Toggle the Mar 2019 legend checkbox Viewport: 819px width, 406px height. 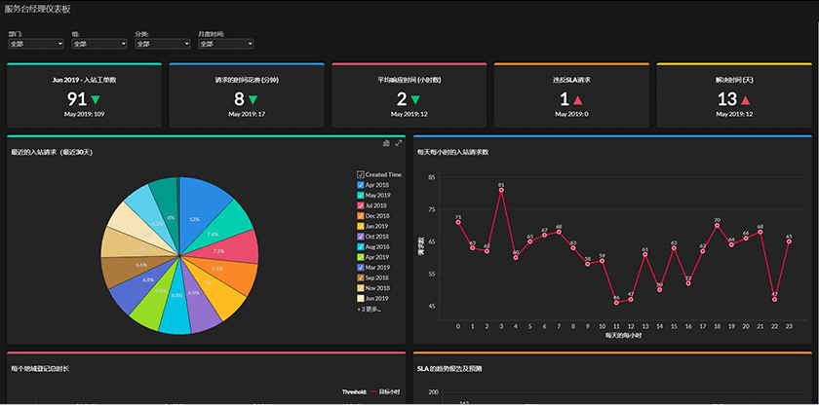point(361,267)
